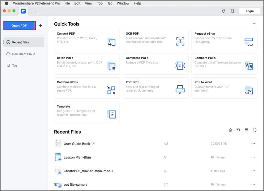
Task: Open options menu for User Guide Book
Action: point(253,143)
